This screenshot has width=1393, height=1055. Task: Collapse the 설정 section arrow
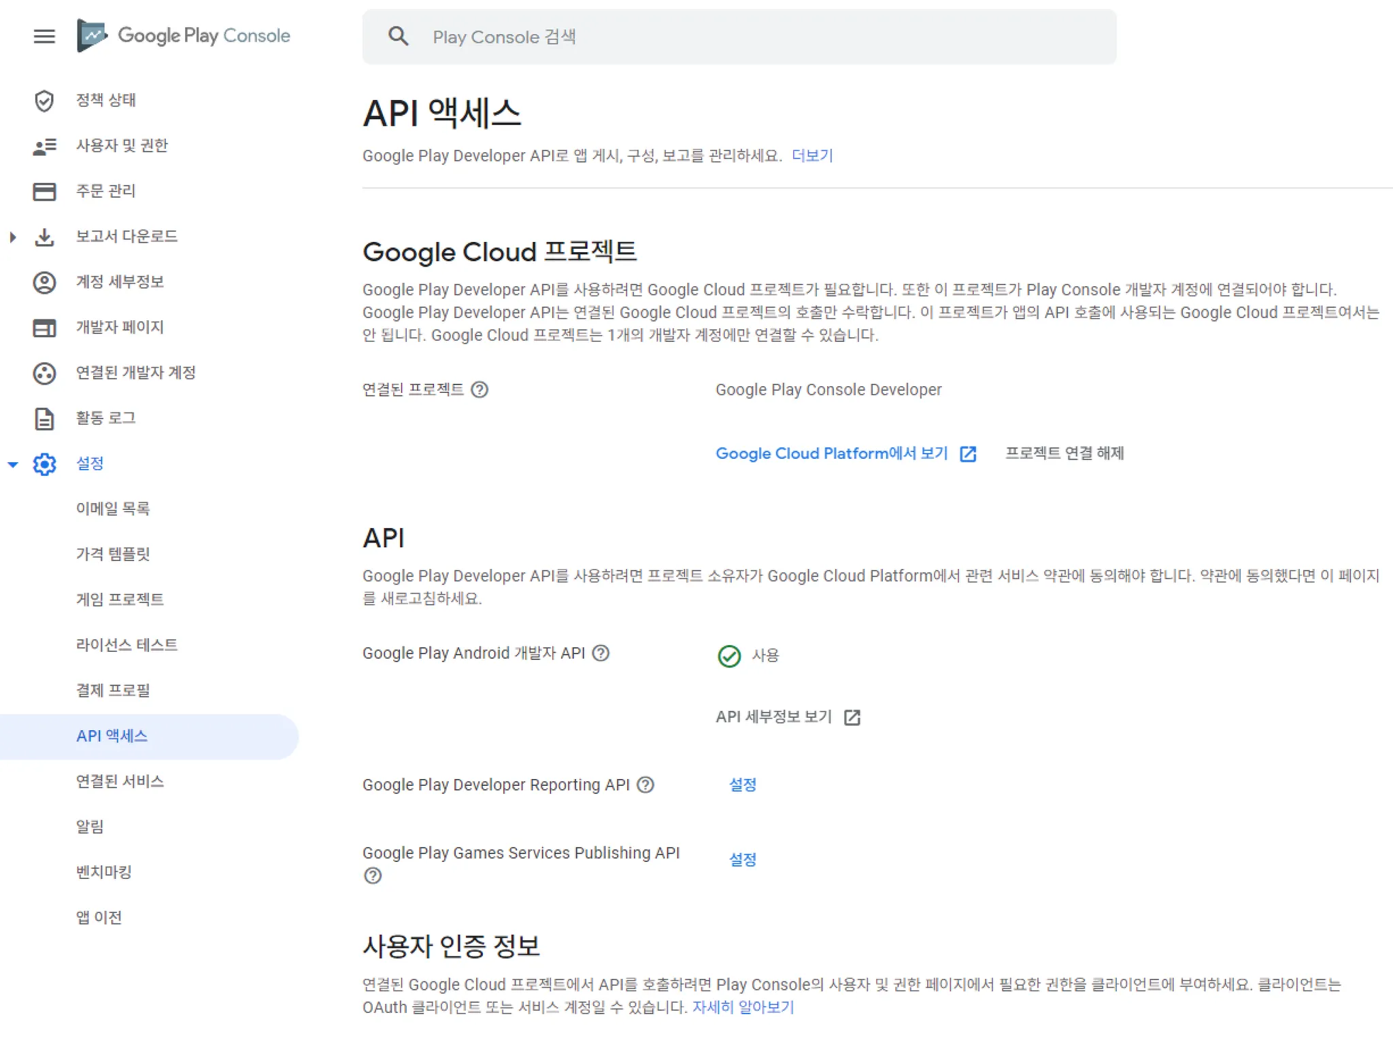(13, 464)
